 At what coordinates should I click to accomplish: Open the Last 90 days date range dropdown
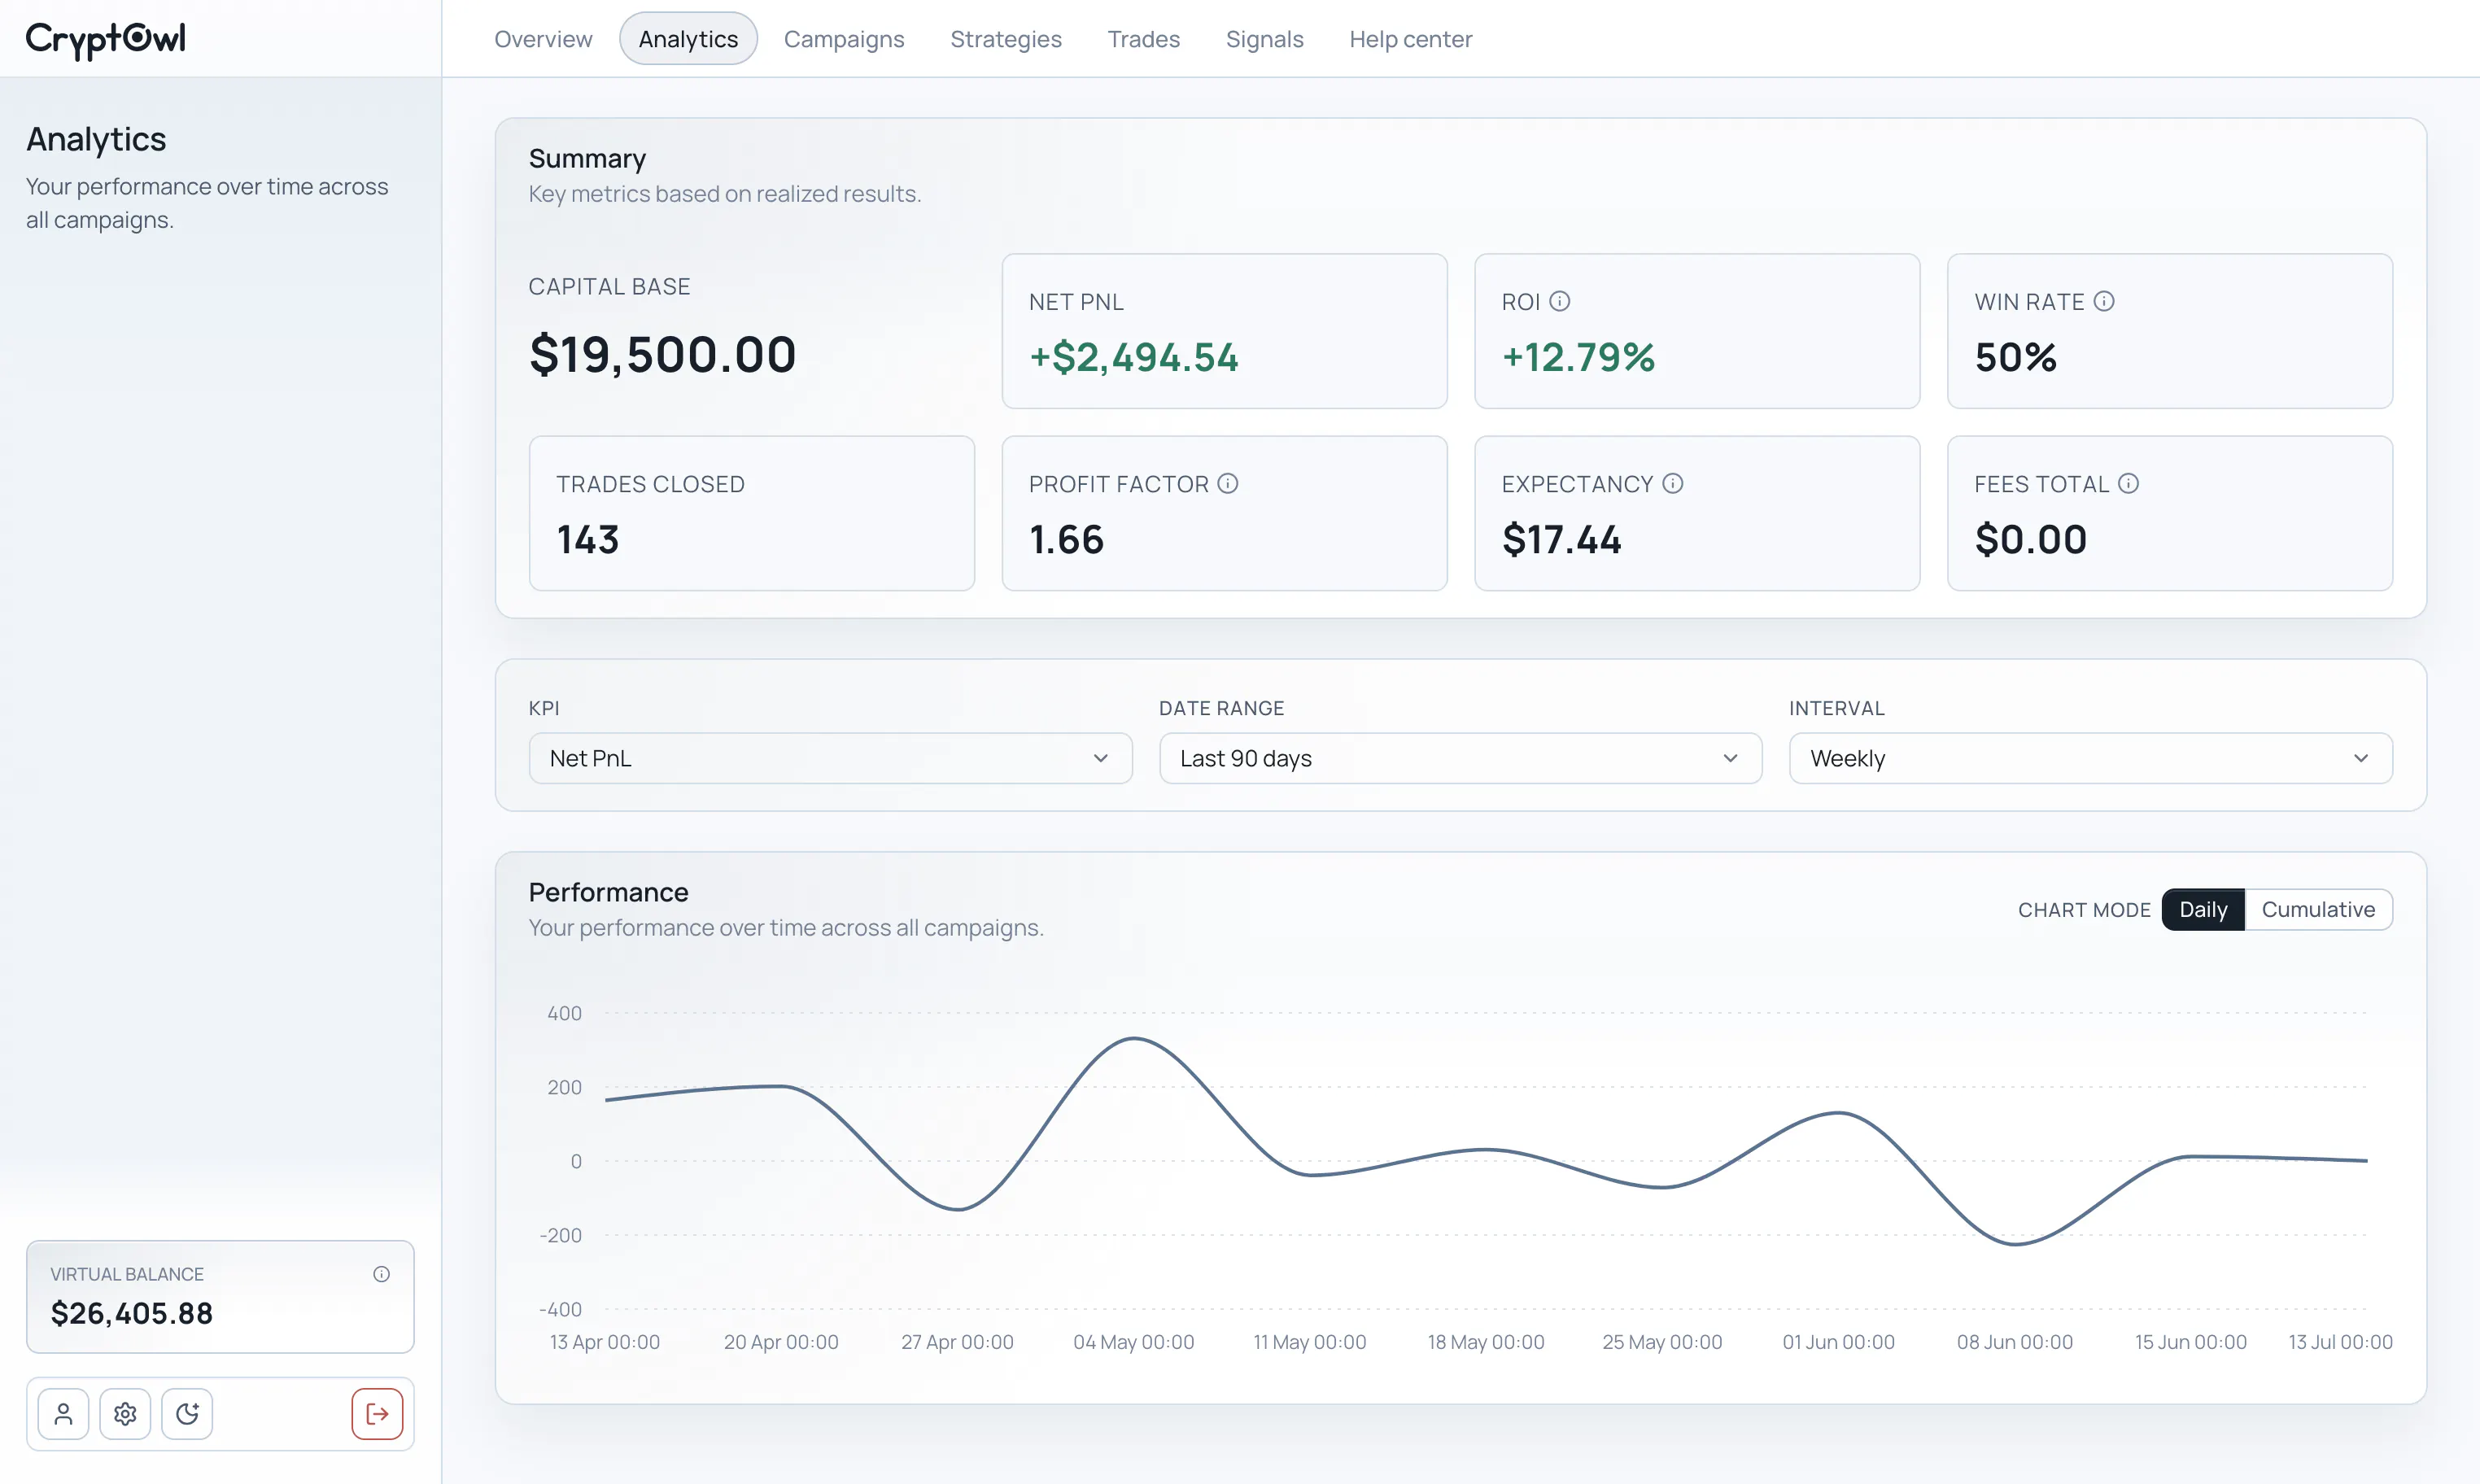click(x=1460, y=758)
